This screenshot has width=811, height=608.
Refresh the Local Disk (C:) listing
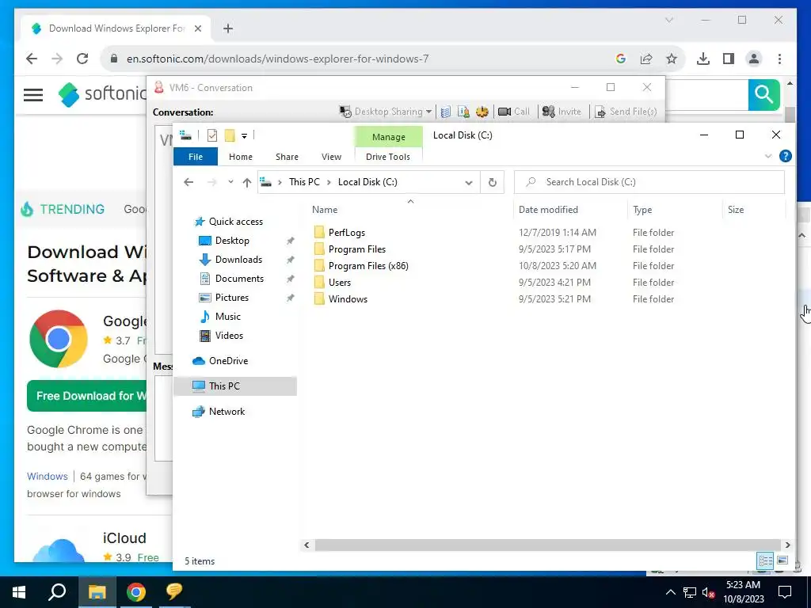click(x=493, y=183)
